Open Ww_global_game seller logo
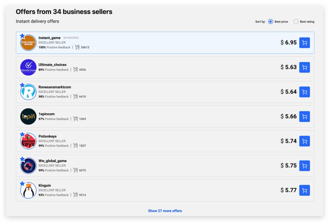The height and width of the screenshot is (222, 329). (28, 166)
